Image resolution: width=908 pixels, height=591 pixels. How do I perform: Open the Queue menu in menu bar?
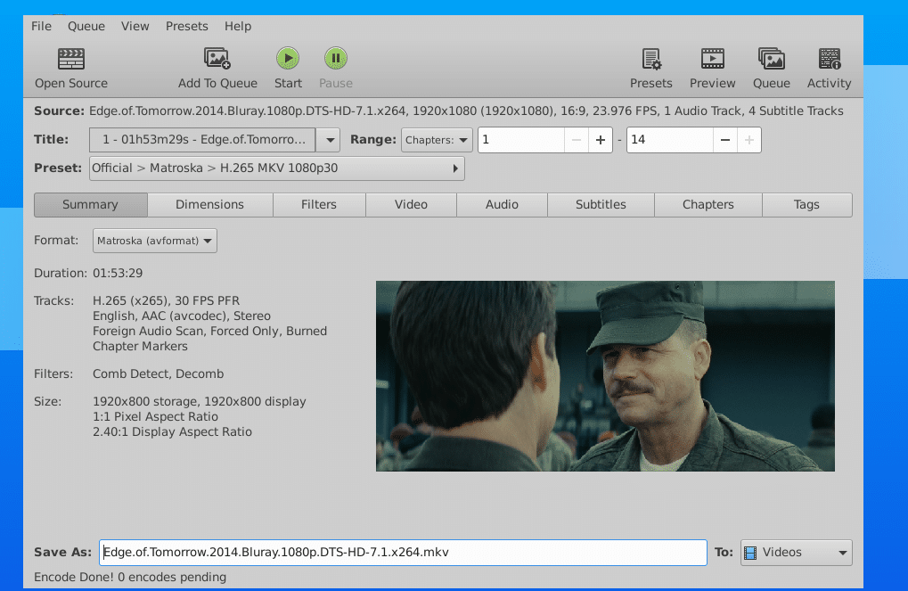[x=86, y=26]
